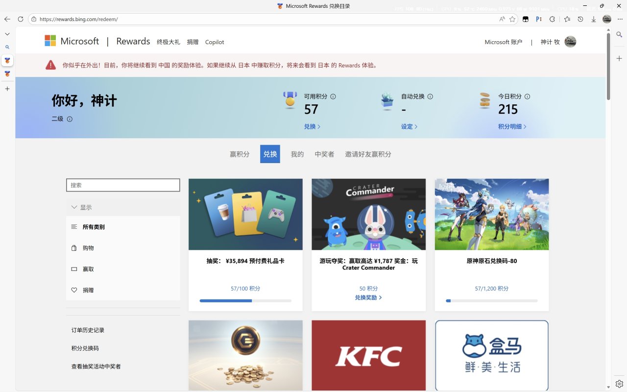
Task: Open browser History from the clock icon
Action: click(x=580, y=19)
